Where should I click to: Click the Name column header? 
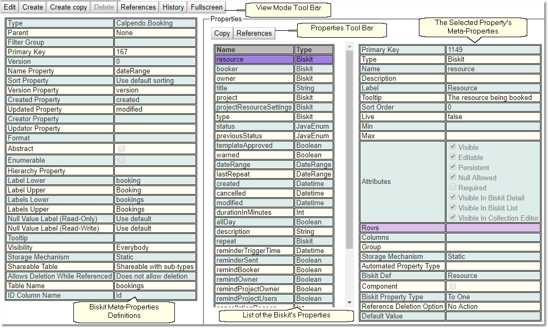click(x=255, y=50)
